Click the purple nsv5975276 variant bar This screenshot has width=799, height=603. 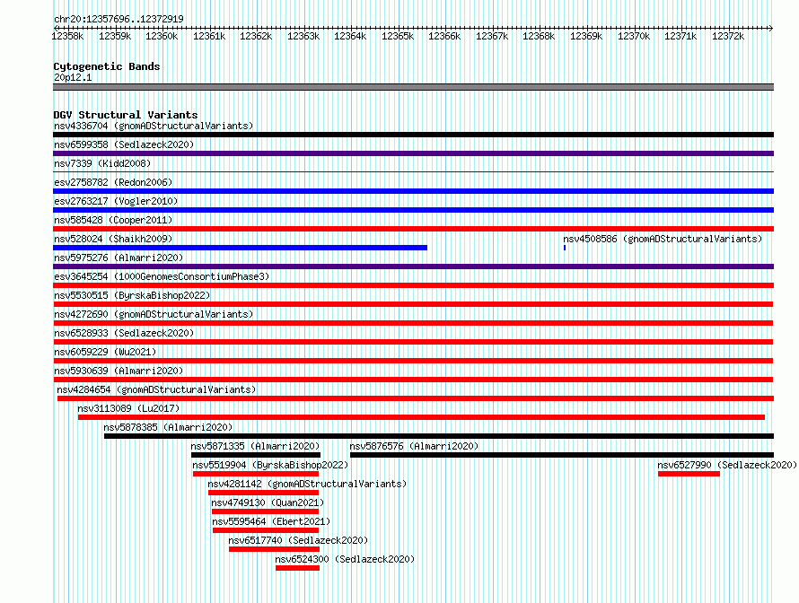click(413, 267)
